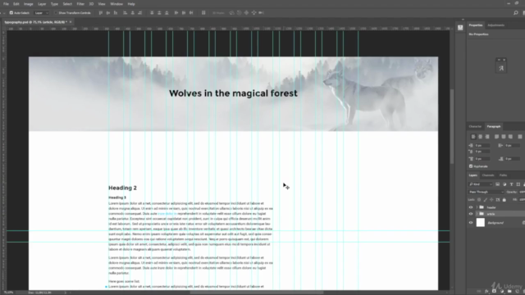Hide the article layer group
This screenshot has width=525, height=295.
point(471,214)
